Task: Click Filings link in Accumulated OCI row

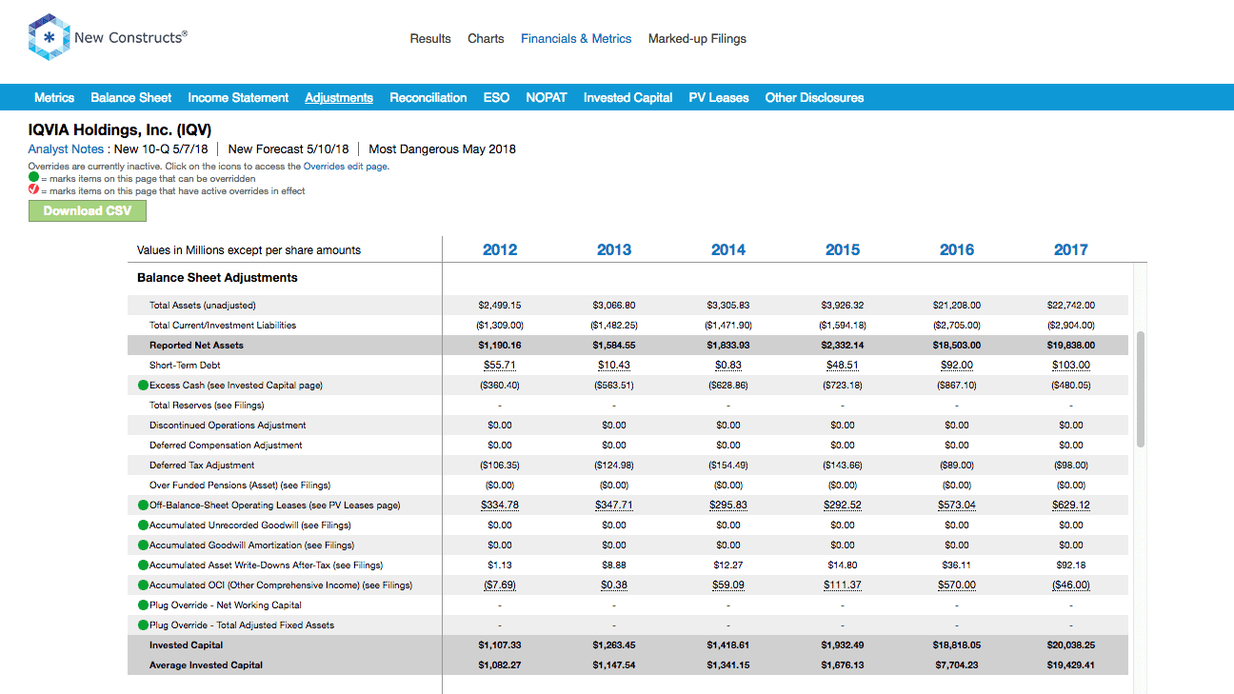Action: (395, 585)
